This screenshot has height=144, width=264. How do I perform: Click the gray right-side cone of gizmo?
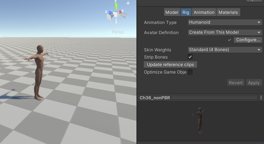pos(123,16)
